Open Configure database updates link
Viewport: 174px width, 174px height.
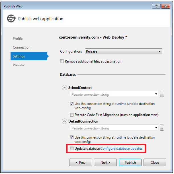[121, 149]
